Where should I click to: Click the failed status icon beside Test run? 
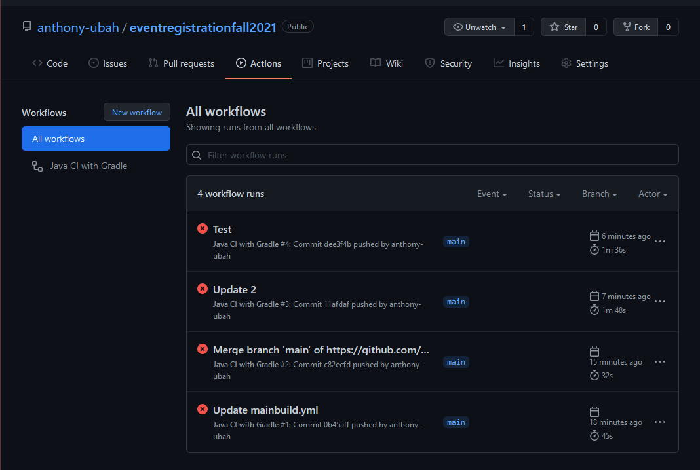pos(203,228)
